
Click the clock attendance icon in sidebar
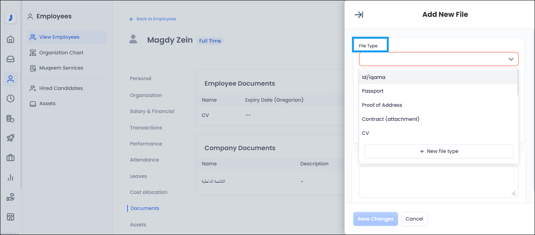coord(11,99)
